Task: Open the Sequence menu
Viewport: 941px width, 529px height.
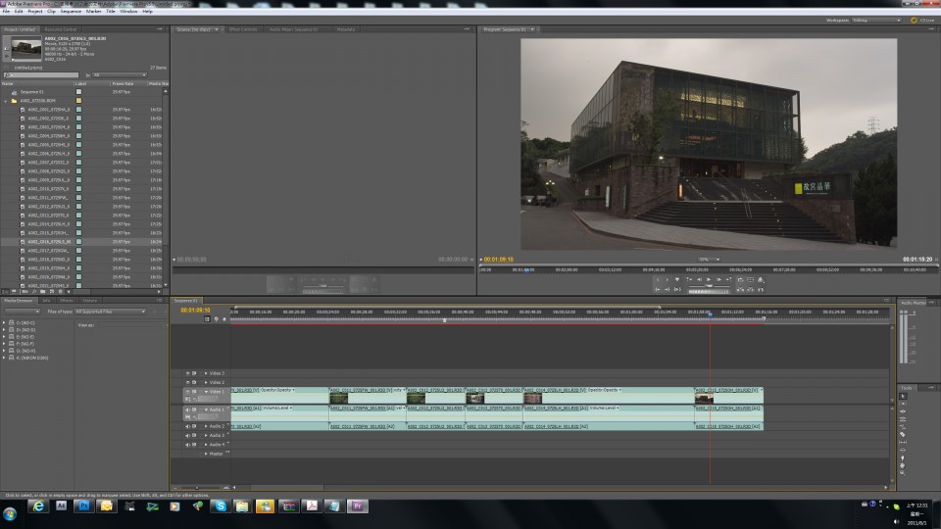Action: pyautogui.click(x=71, y=11)
